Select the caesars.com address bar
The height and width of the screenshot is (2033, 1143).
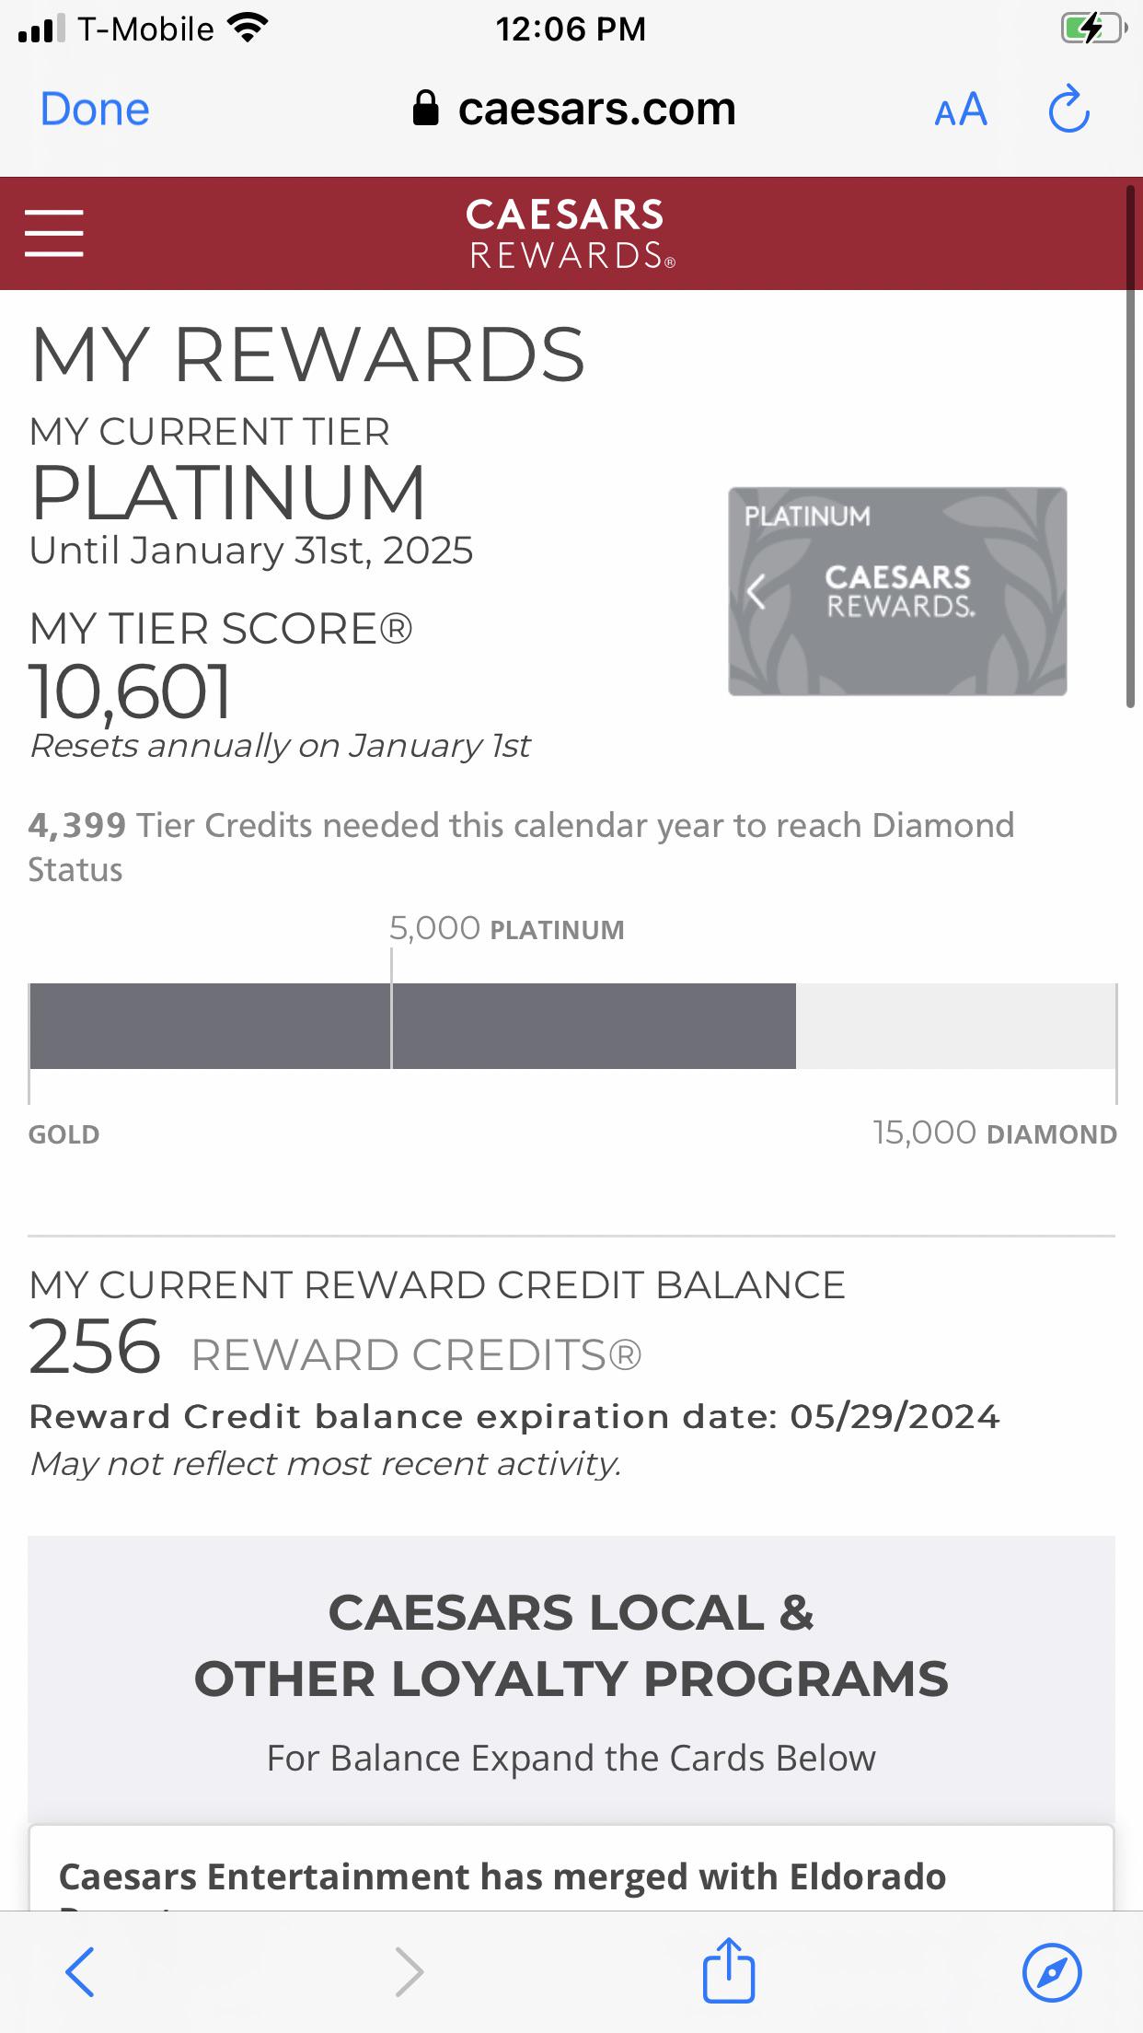coord(596,108)
